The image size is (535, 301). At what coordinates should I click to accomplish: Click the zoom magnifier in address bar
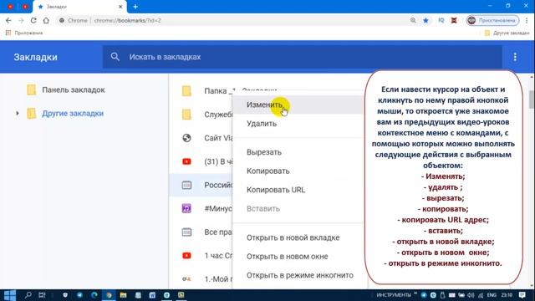413,20
